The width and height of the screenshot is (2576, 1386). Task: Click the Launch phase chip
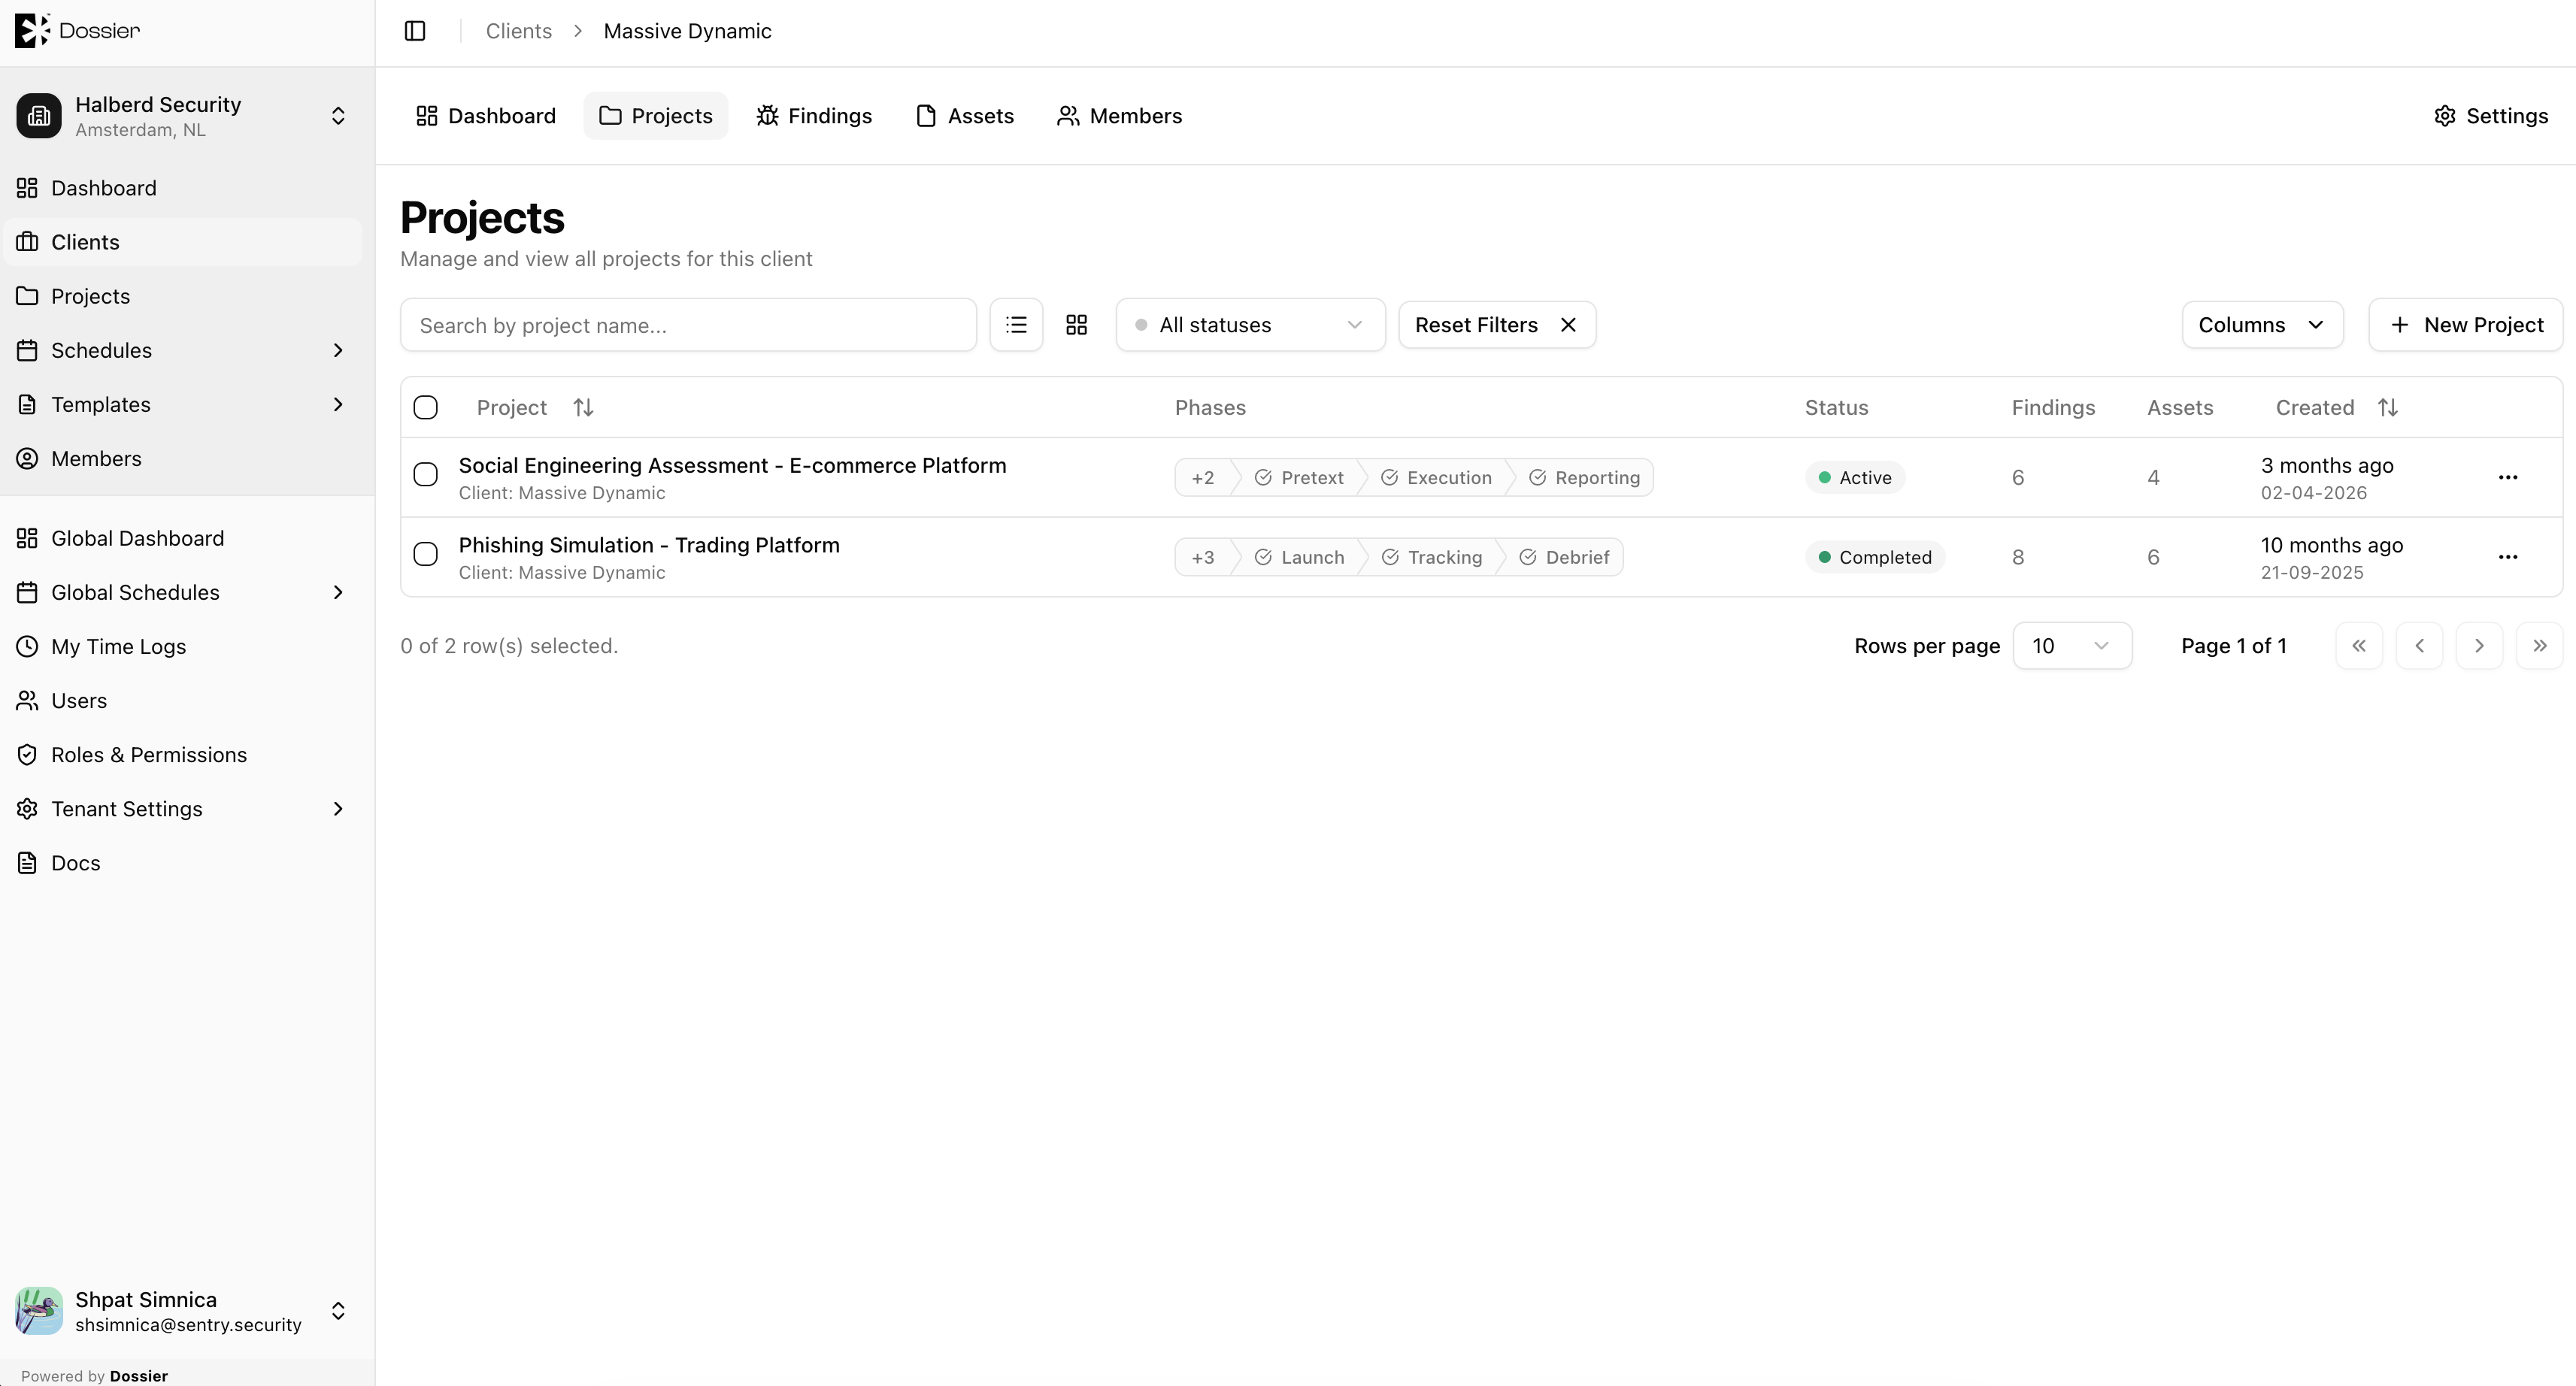pos(1299,557)
